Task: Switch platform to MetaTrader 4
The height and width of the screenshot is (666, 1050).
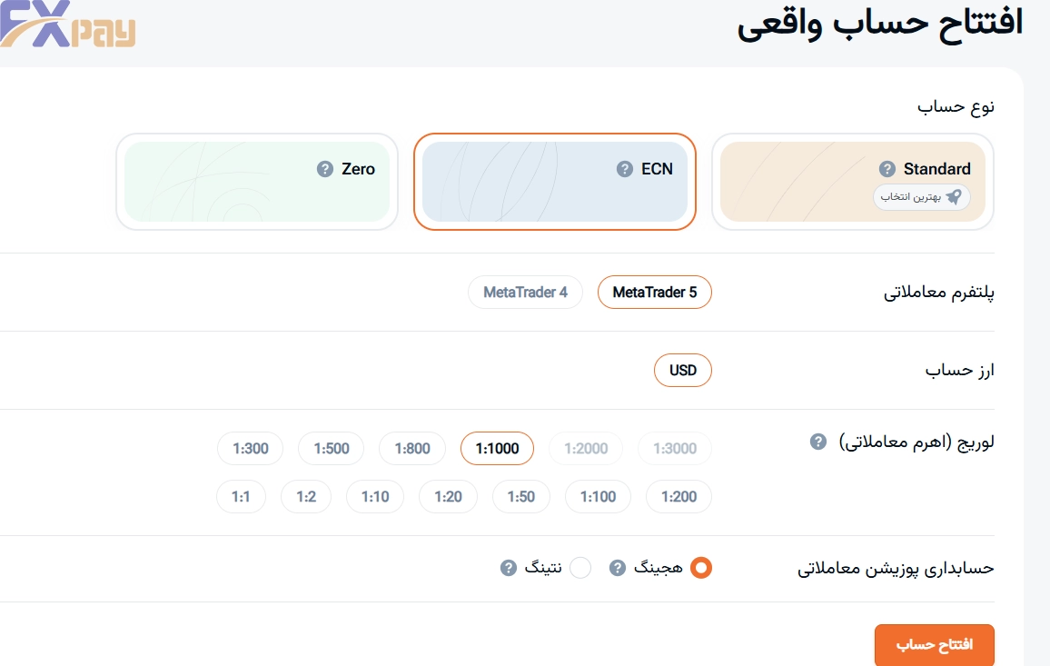Action: click(x=525, y=293)
